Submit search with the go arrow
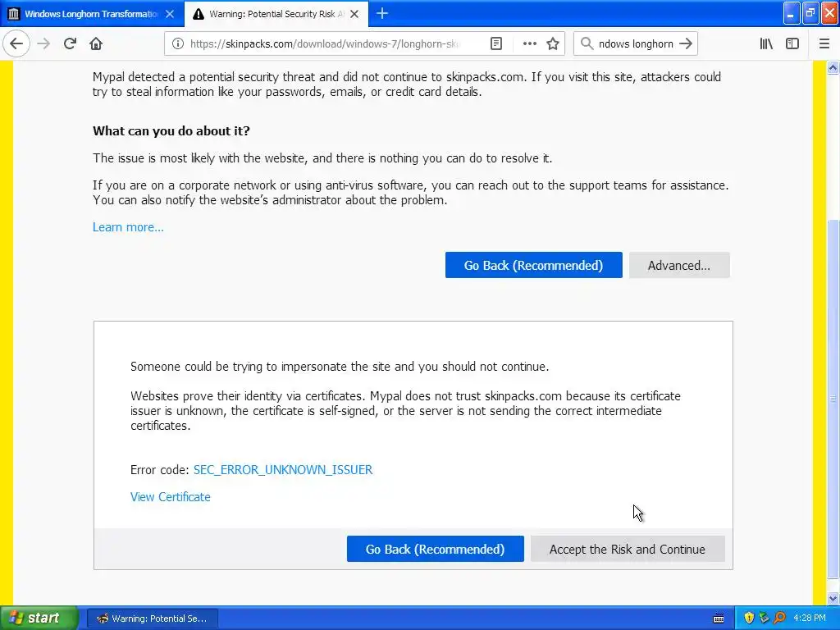840x630 pixels. (686, 44)
